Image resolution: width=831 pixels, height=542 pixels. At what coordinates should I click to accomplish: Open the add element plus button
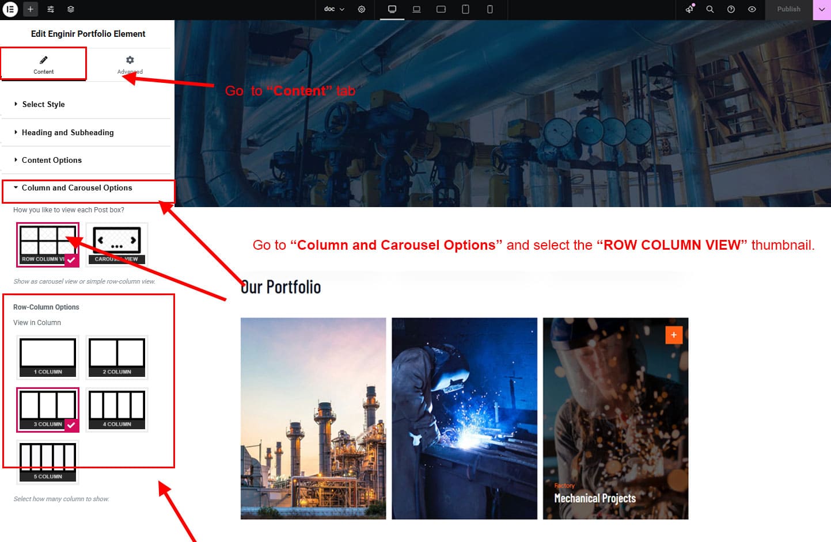click(31, 9)
